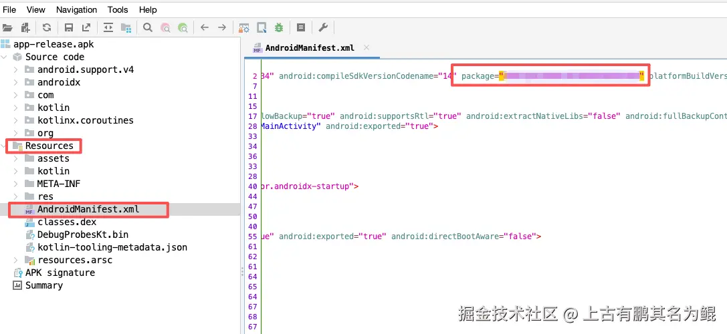
Task: Click the split pane divider handle
Action: pos(242,272)
